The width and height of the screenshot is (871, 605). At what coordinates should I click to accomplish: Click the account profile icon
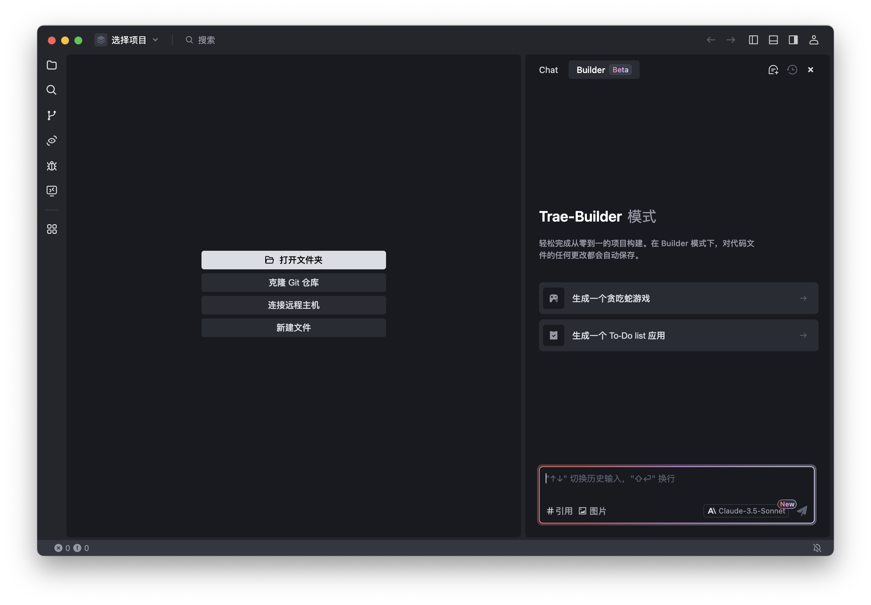pyautogui.click(x=814, y=40)
